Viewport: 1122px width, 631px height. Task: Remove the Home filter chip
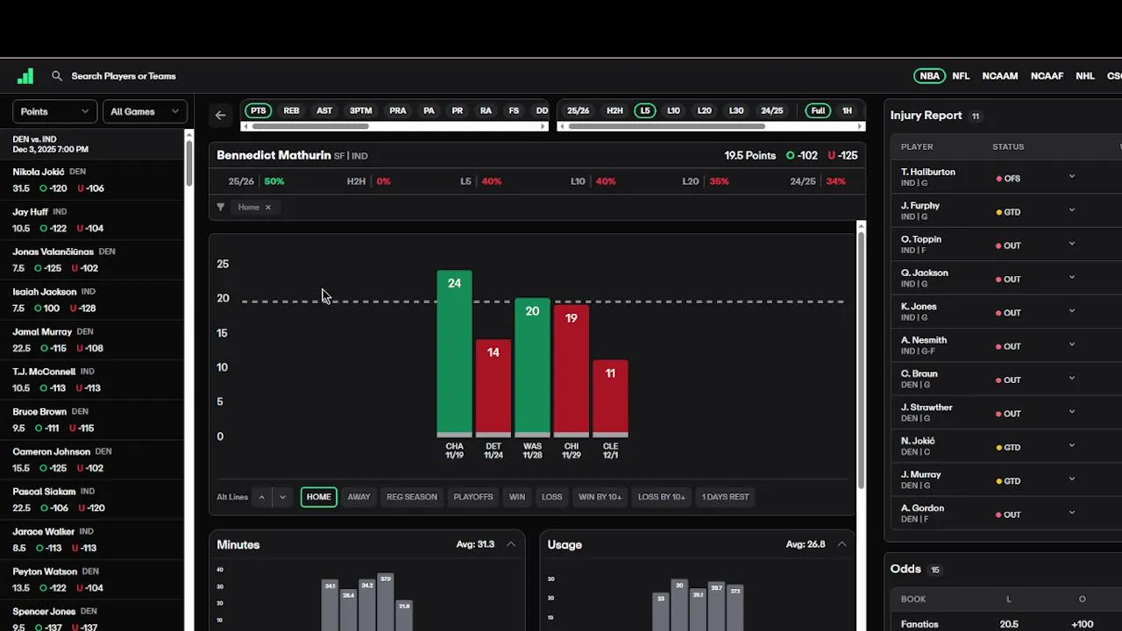(x=267, y=208)
